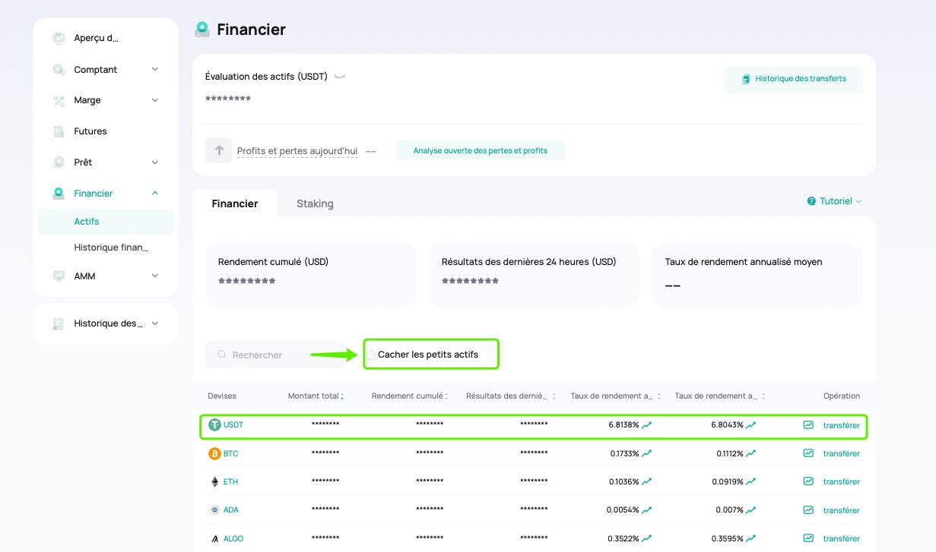The width and height of the screenshot is (936, 552).
Task: Open Historique des transferts
Action: (793, 79)
